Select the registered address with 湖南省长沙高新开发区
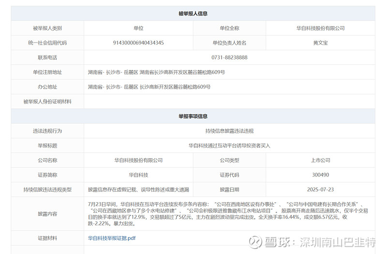Image resolution: width=387 pixels, height=254 pixels. pos(156,72)
